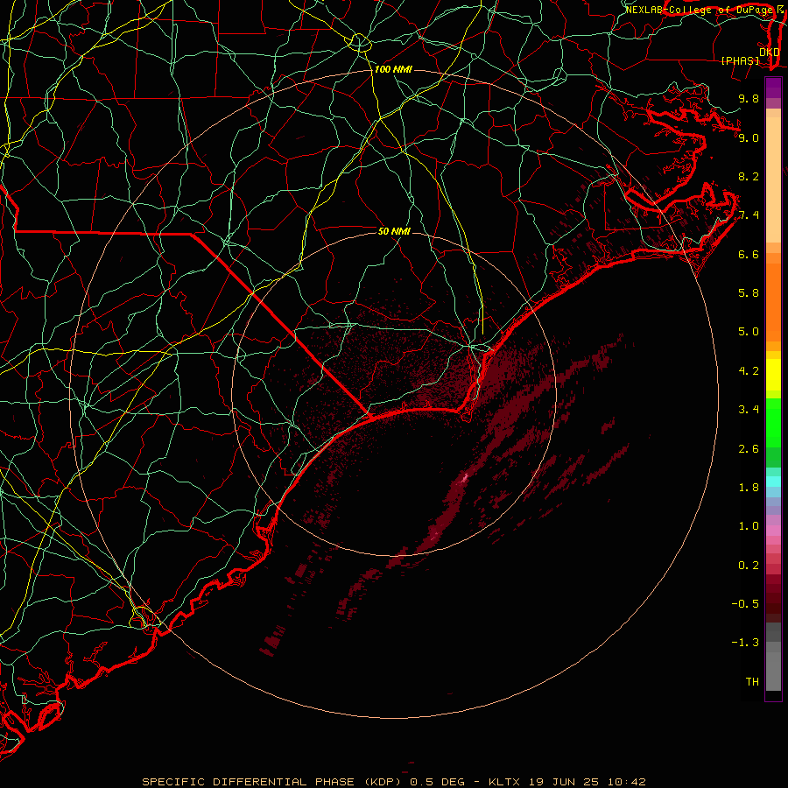Click the DKD product code label

[x=770, y=52]
